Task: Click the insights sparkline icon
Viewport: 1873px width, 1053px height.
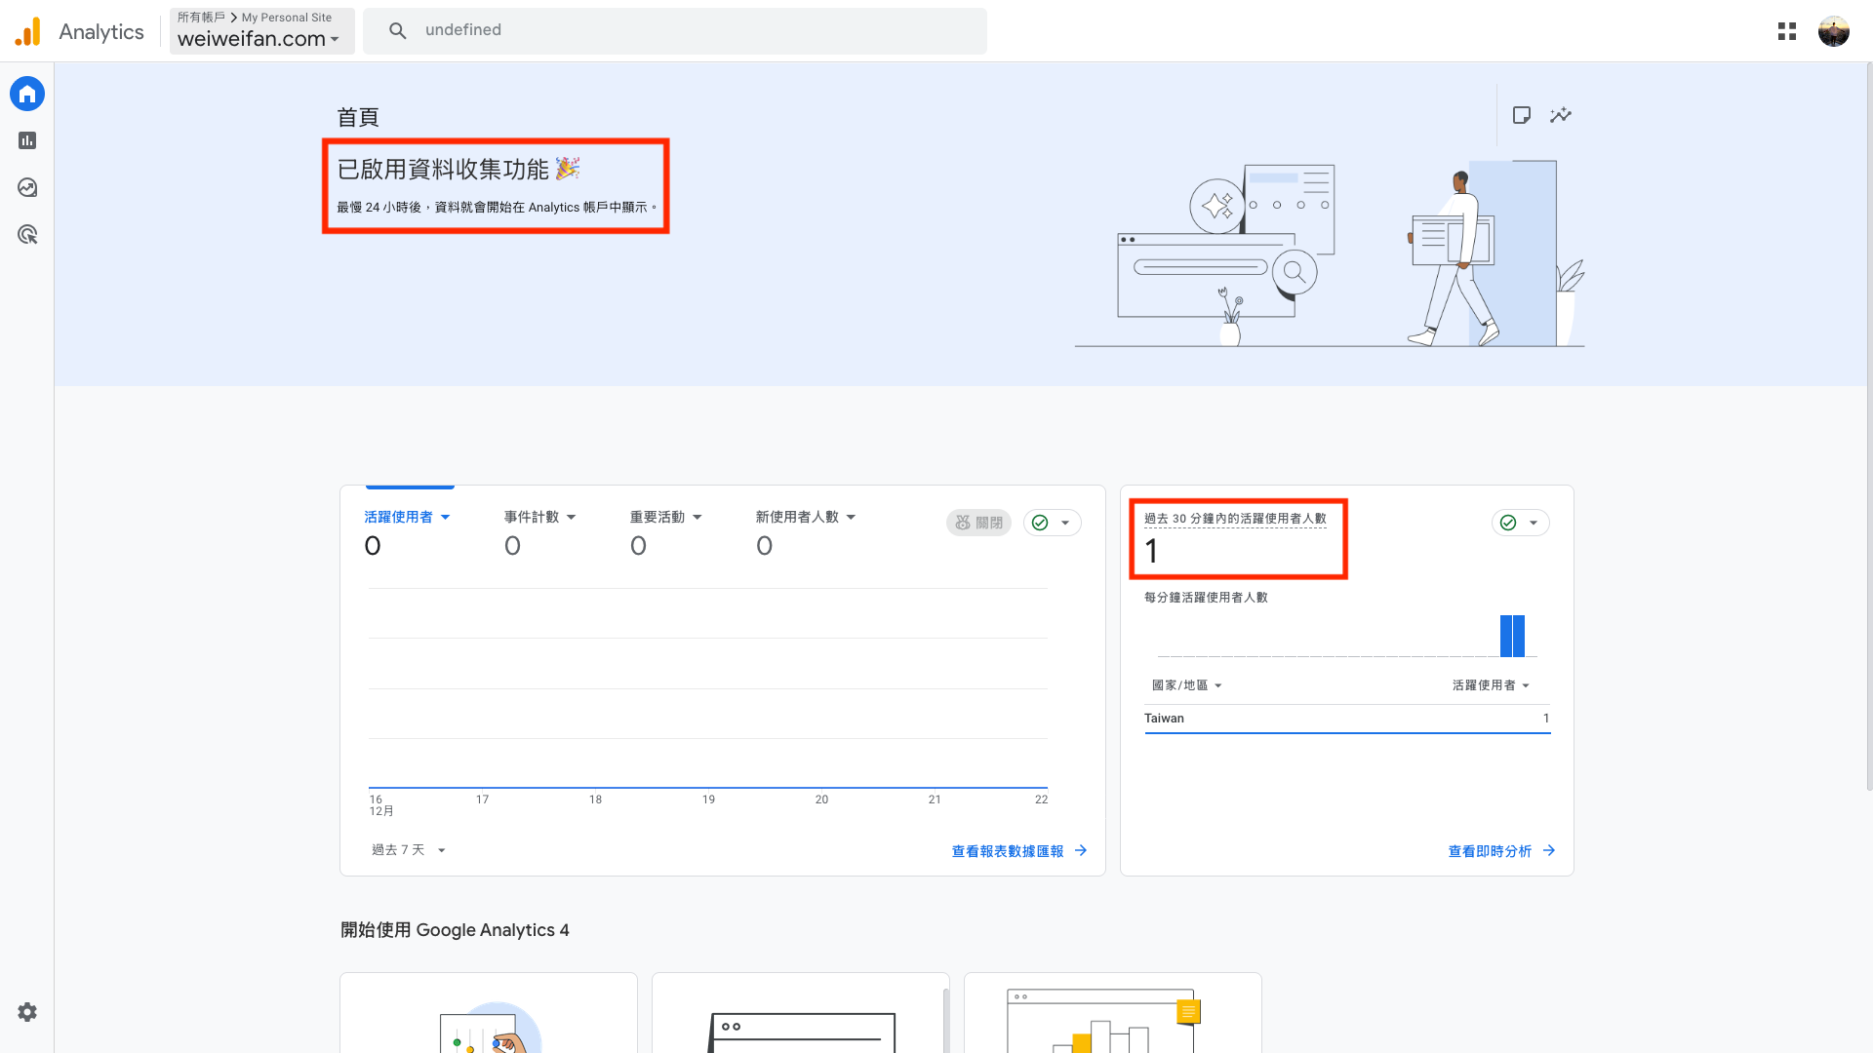Action: point(1561,115)
